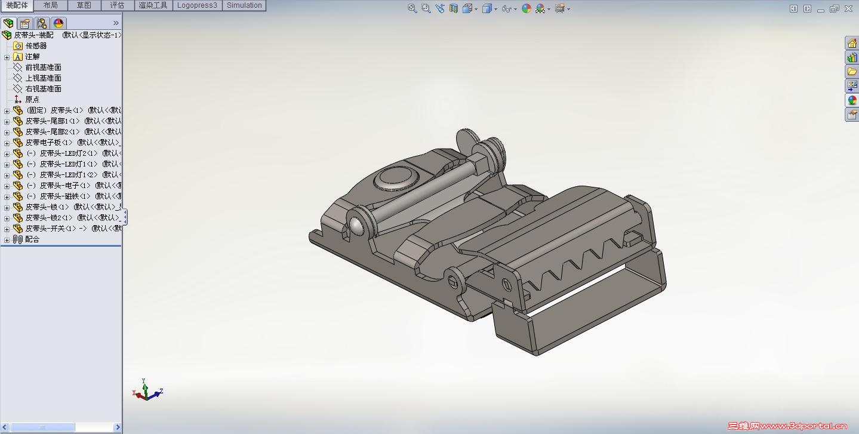
Task: Click the 传感器 sensors folder icon
Action: (x=18, y=46)
